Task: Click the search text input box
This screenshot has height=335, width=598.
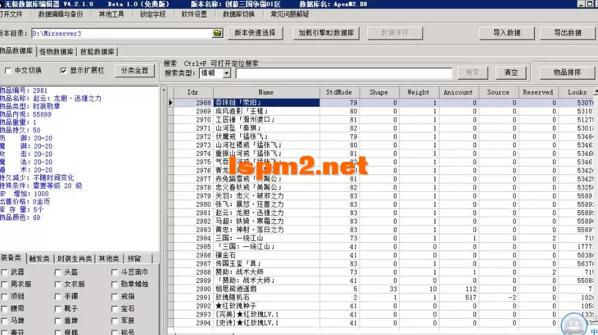Action: 343,73
